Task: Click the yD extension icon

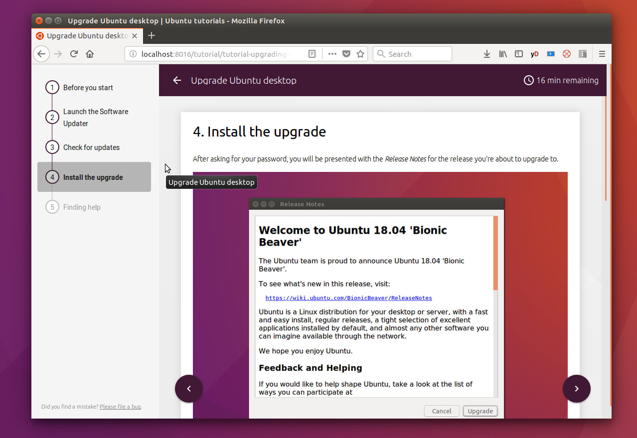Action: tap(535, 54)
